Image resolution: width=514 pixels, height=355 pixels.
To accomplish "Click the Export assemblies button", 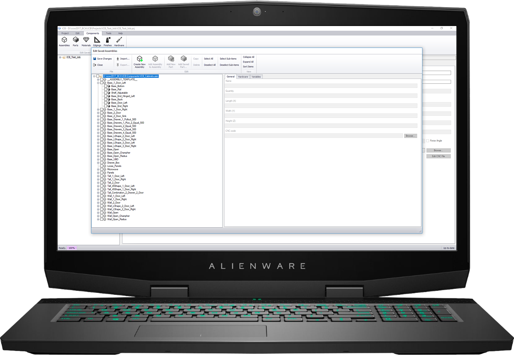I will [x=123, y=65].
